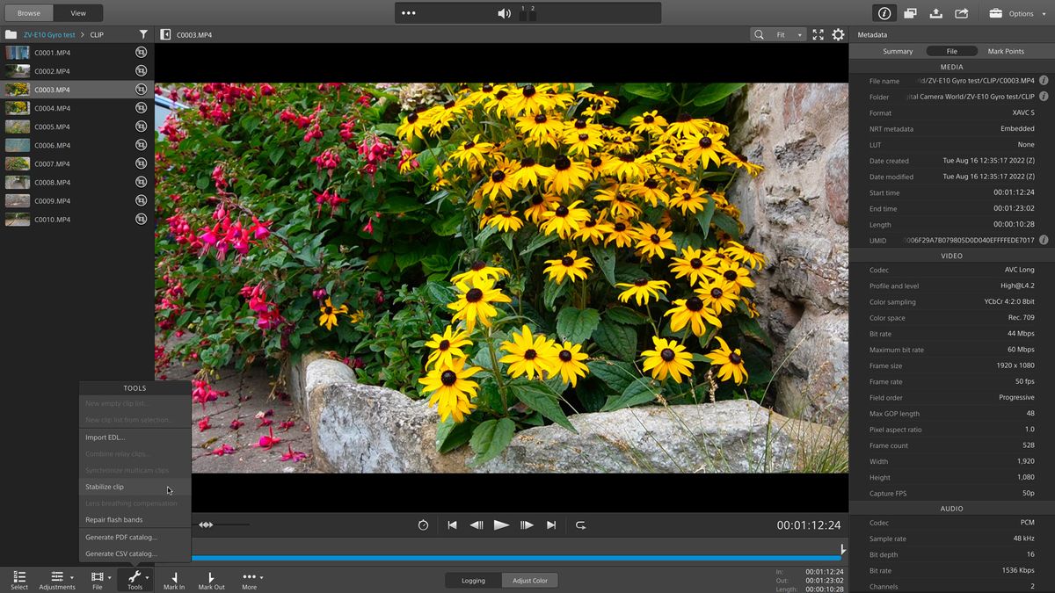This screenshot has height=593, width=1055.
Task: Mute the audio with the speaker icon
Action: click(505, 13)
